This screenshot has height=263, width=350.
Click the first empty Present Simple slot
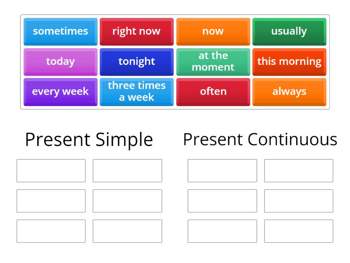51,171
